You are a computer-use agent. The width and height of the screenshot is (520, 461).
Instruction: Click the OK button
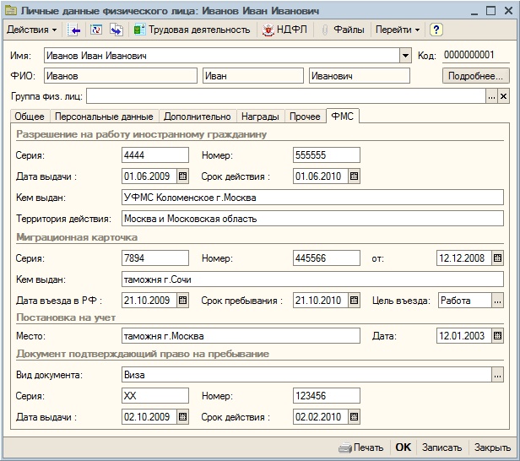click(404, 447)
